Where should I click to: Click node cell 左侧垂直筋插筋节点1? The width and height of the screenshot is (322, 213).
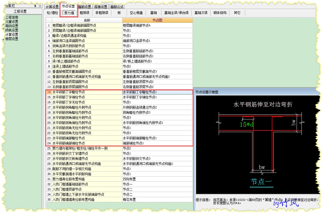tap(157, 51)
